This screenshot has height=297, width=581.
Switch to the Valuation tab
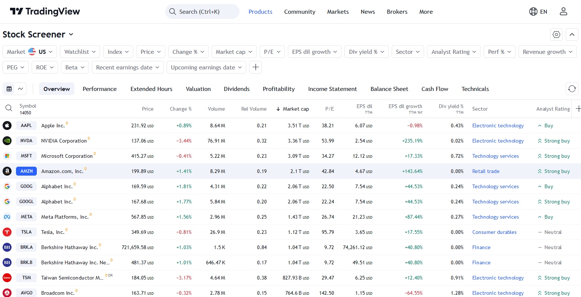(198, 89)
